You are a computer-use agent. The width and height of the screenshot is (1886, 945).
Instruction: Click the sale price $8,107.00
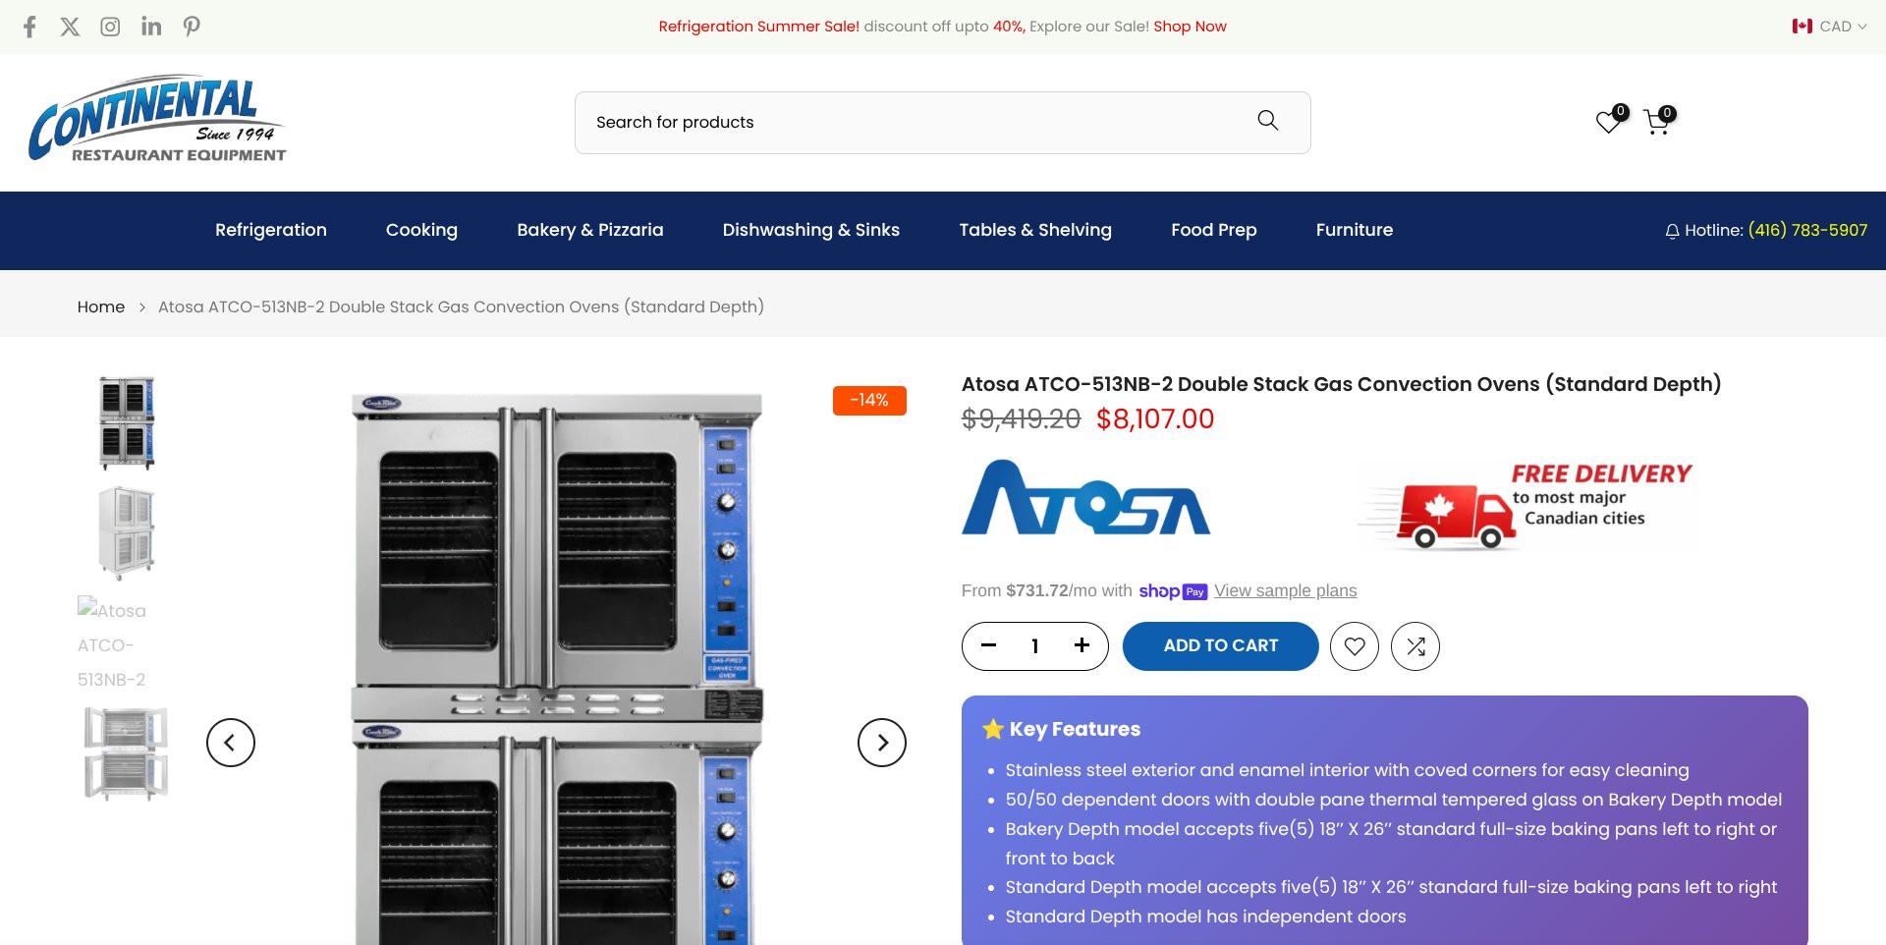pyautogui.click(x=1155, y=419)
